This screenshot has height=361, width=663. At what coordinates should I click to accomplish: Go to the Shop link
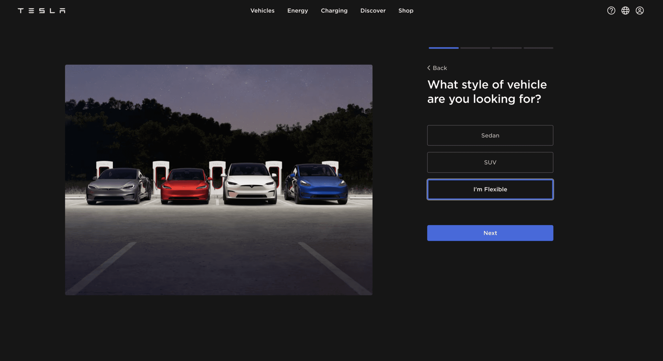coord(406,11)
